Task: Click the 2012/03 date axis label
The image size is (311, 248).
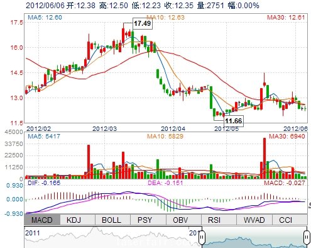Action: 105,128
